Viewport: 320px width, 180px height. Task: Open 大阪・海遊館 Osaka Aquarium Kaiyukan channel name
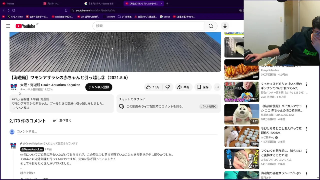click(x=50, y=85)
